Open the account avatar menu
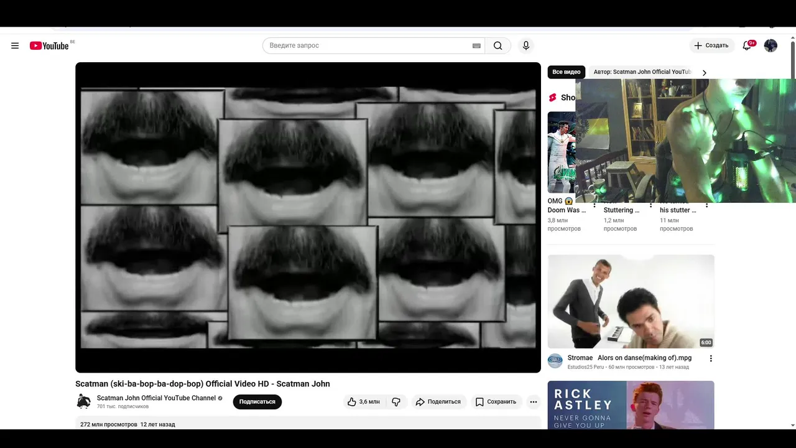 771,45
